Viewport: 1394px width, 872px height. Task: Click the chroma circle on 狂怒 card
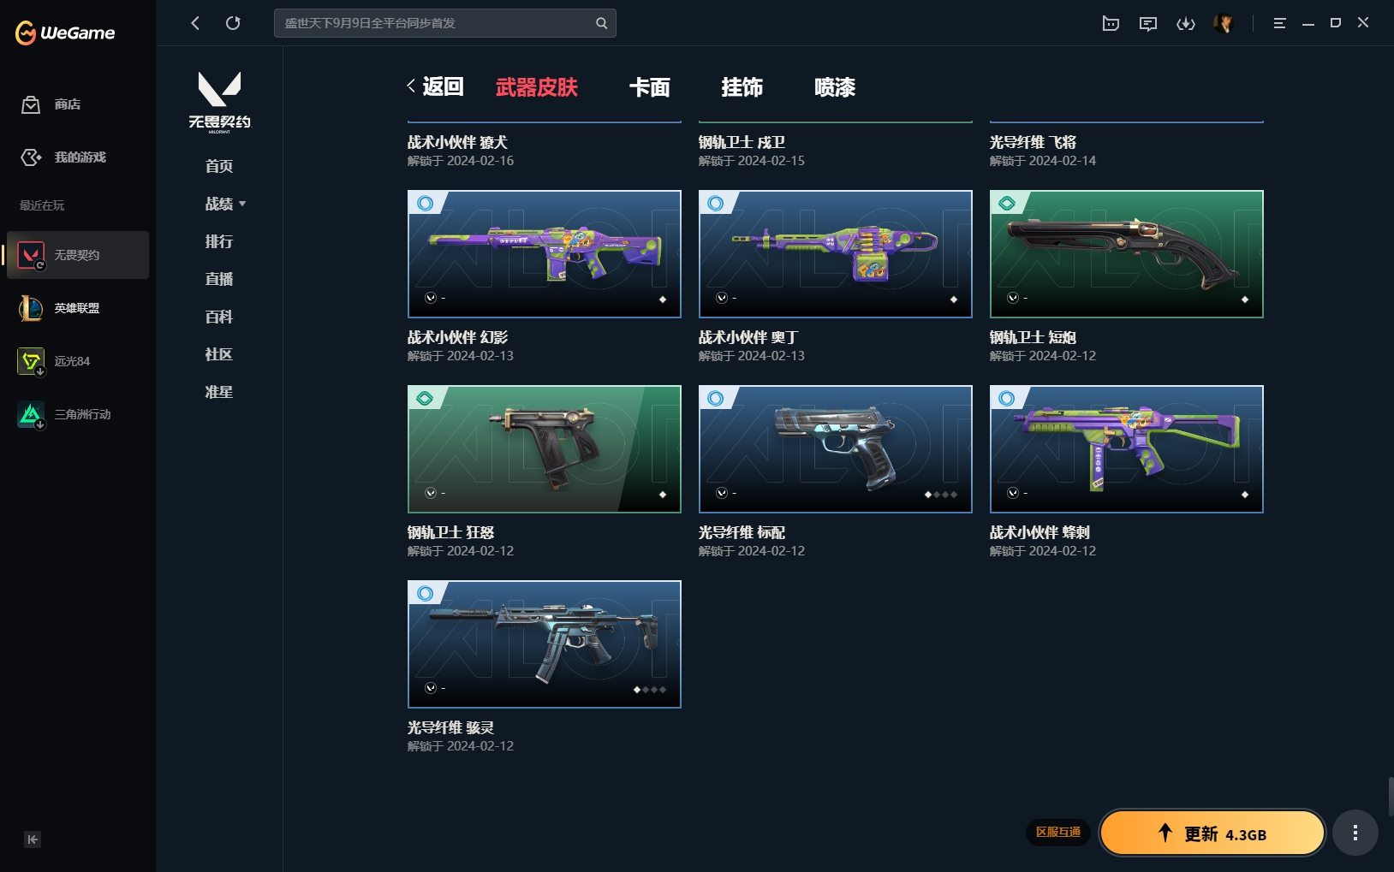point(431,493)
